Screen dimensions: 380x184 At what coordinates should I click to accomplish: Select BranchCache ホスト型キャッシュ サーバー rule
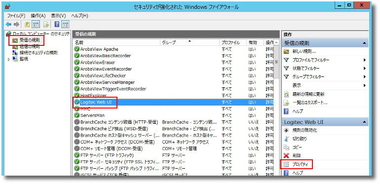[173, 135]
